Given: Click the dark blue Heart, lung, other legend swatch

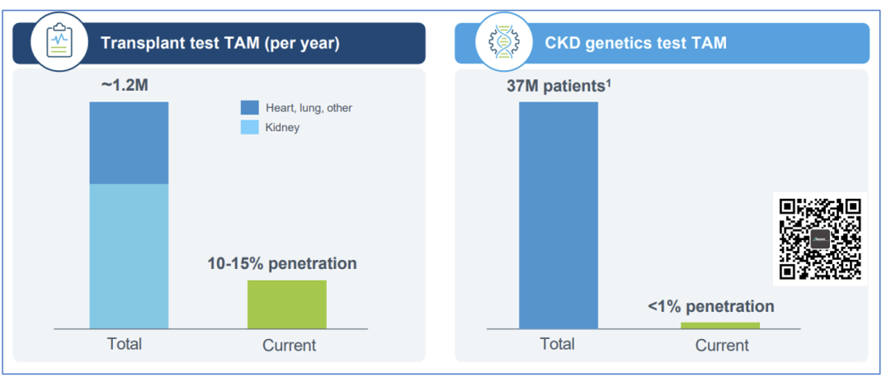Looking at the screenshot, I should (x=249, y=107).
